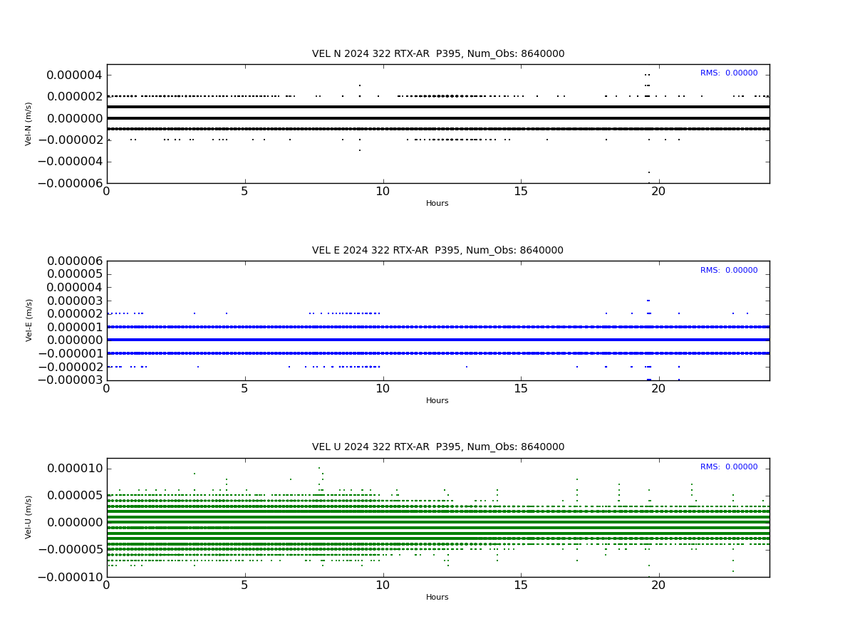
Task: Click the 'Vel-U (m/s)' y-axis label
Action: click(29, 517)
